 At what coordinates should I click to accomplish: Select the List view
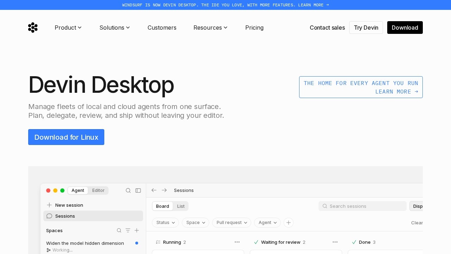coord(181,206)
